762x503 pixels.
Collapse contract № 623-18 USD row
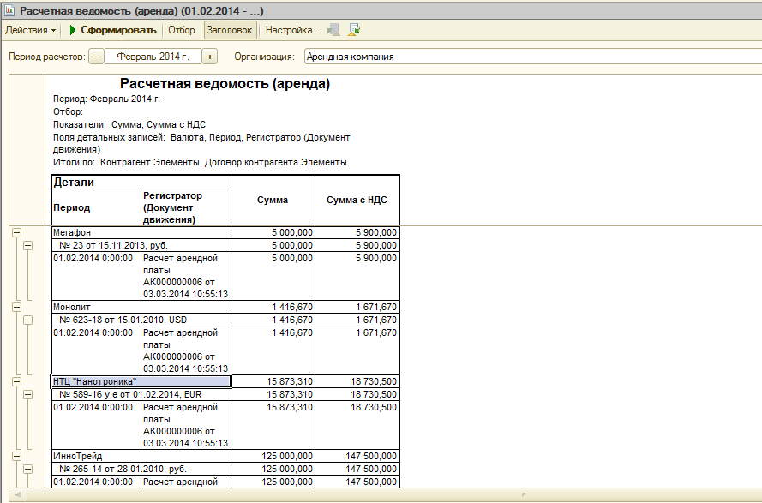[27, 320]
